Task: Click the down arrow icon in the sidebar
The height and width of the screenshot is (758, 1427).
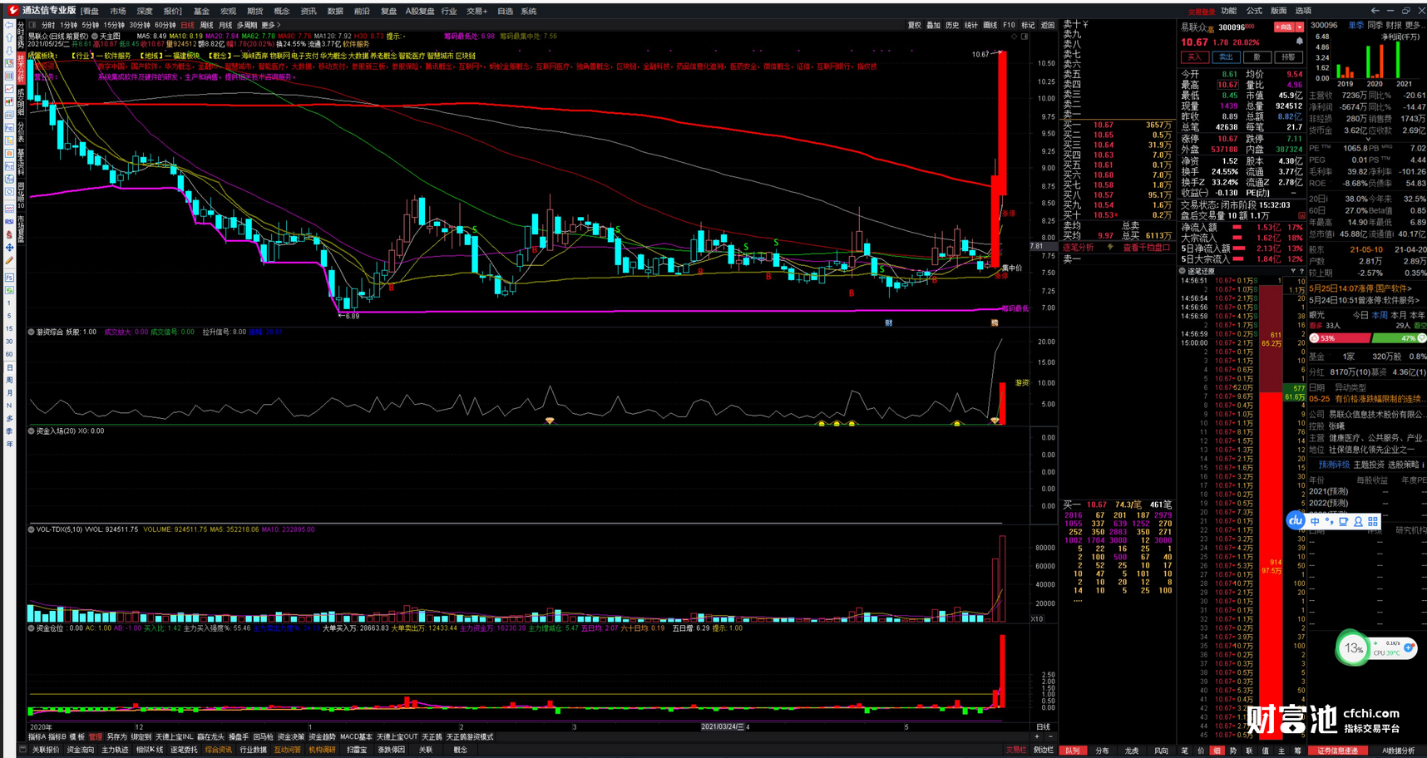Action: click(x=9, y=50)
